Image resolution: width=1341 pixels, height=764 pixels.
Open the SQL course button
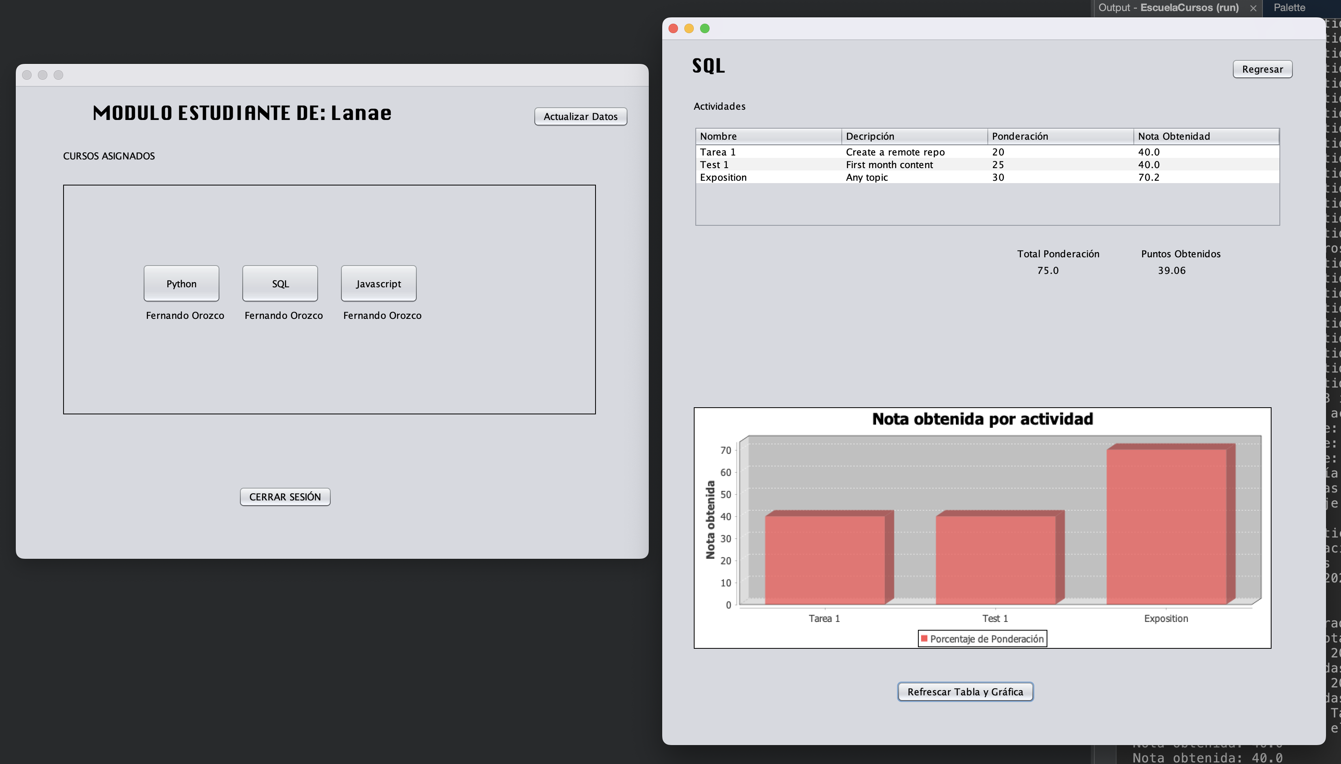280,283
